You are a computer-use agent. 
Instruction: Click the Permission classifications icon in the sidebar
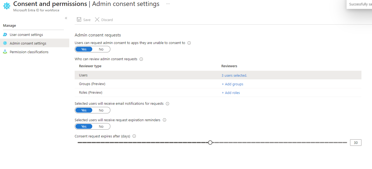click(x=5, y=52)
